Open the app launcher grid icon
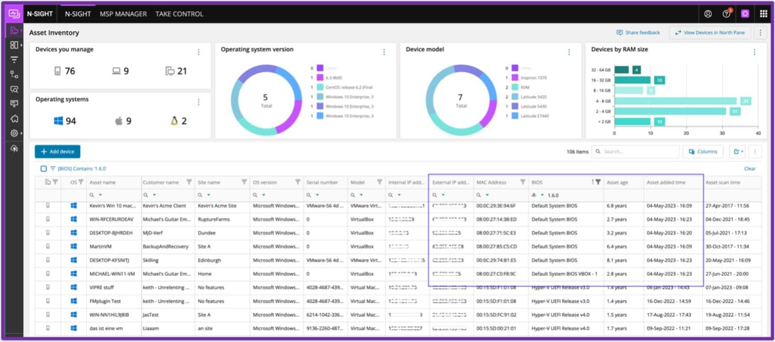 pyautogui.click(x=763, y=14)
